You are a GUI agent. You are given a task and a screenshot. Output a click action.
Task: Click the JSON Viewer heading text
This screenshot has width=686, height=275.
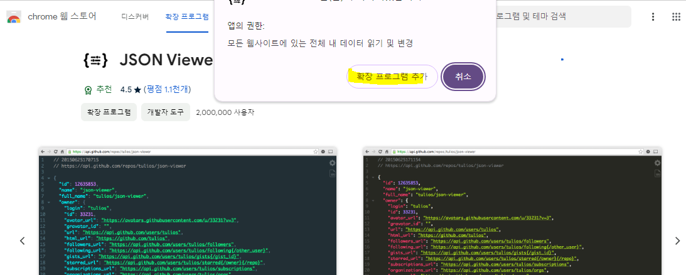[166, 61]
